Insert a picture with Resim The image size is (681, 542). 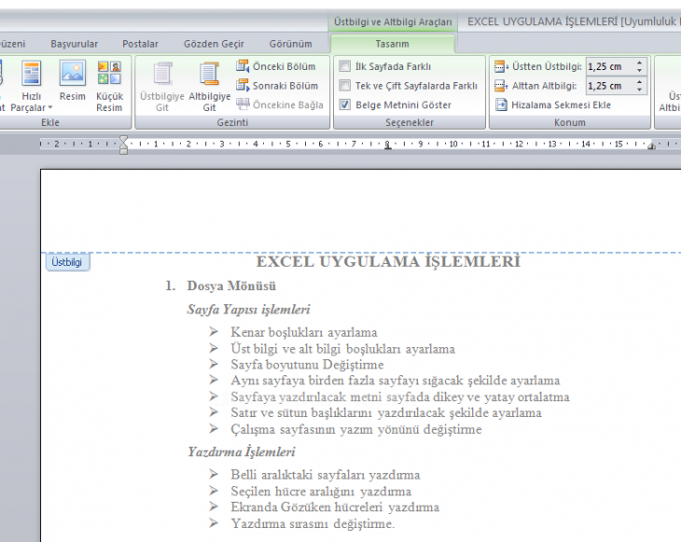tap(72, 84)
